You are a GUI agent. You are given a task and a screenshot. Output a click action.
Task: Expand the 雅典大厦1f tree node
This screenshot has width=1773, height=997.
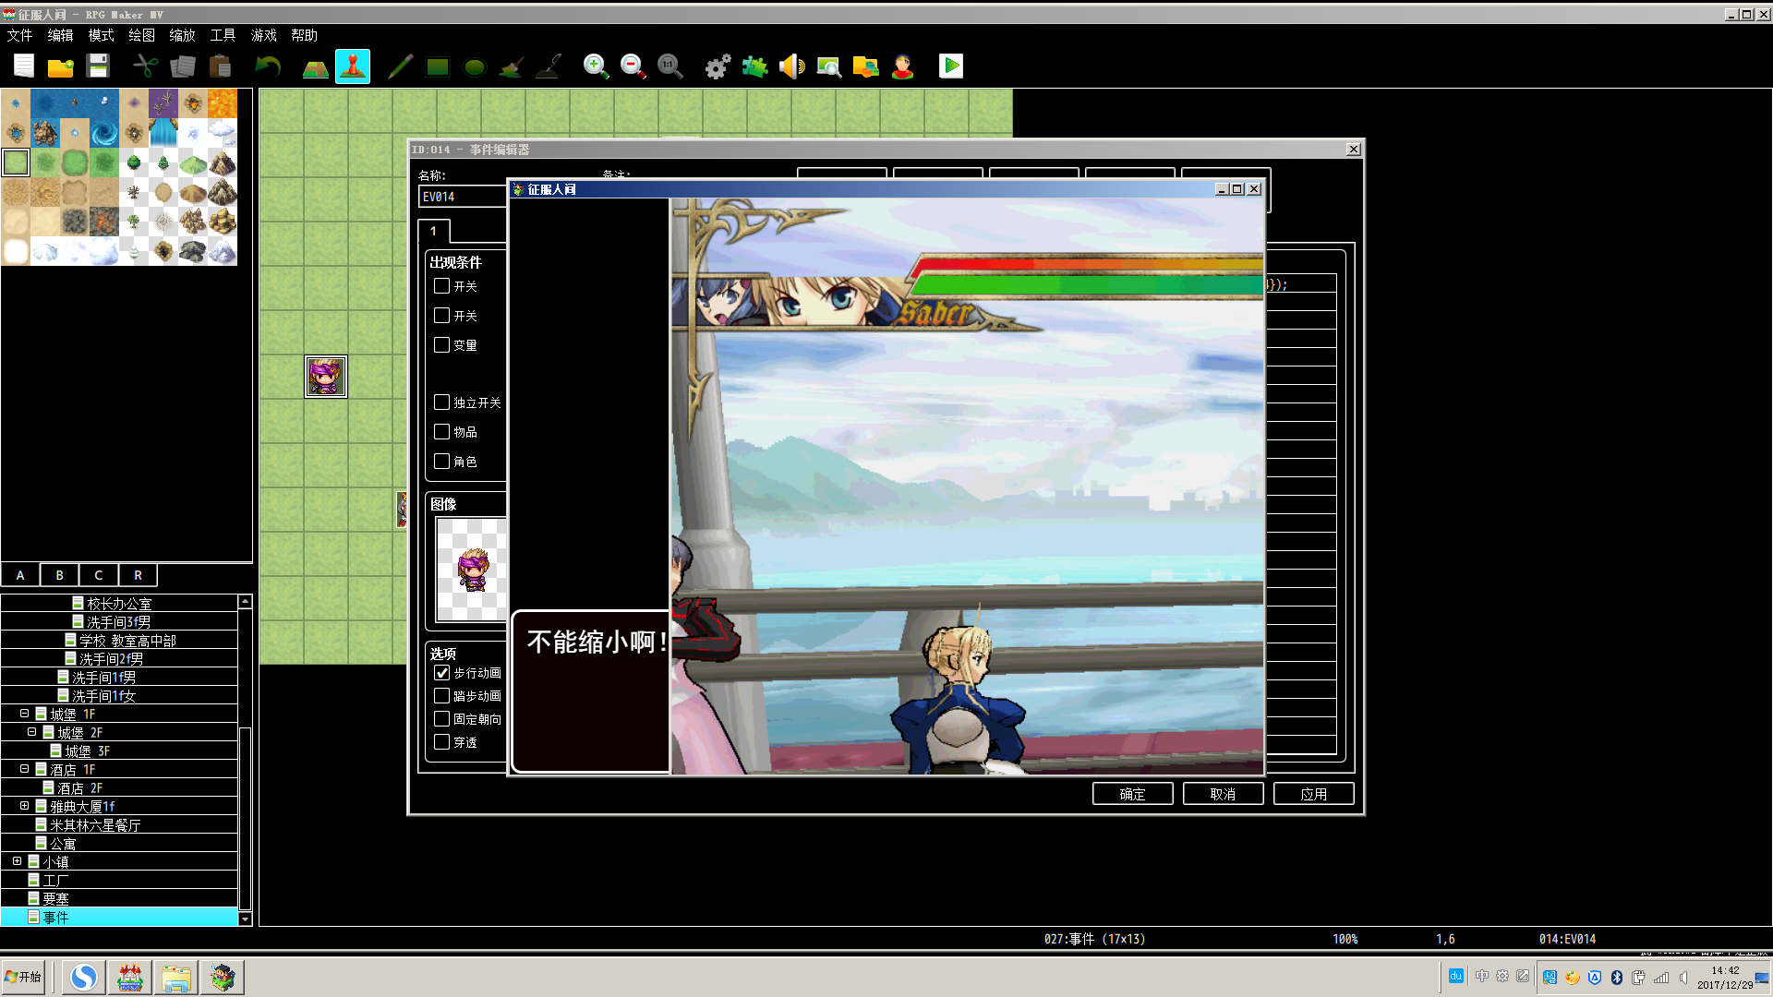click(x=24, y=806)
